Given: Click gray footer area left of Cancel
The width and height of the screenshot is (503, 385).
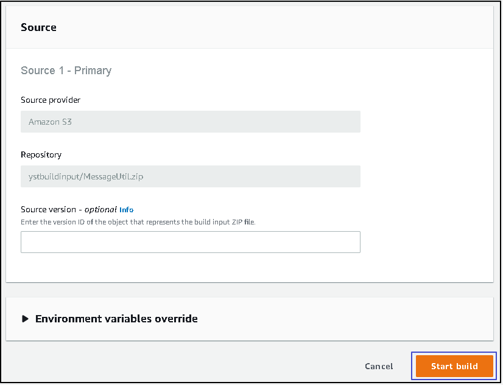Looking at the screenshot, I should point(183,366).
